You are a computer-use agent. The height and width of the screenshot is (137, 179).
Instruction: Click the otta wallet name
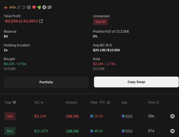[x=12, y=7]
